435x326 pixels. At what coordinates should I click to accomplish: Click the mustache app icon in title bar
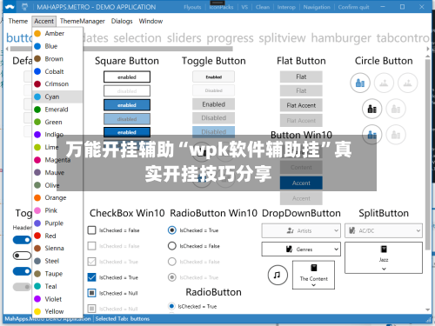[x=10, y=7]
